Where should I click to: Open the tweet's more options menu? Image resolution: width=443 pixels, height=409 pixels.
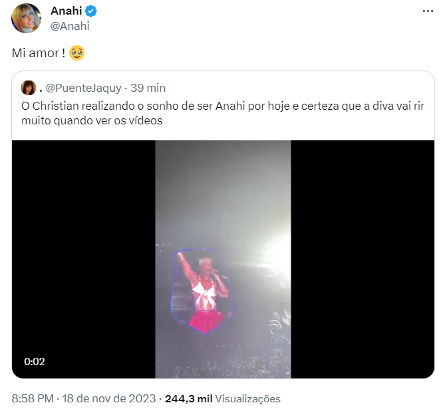click(428, 11)
